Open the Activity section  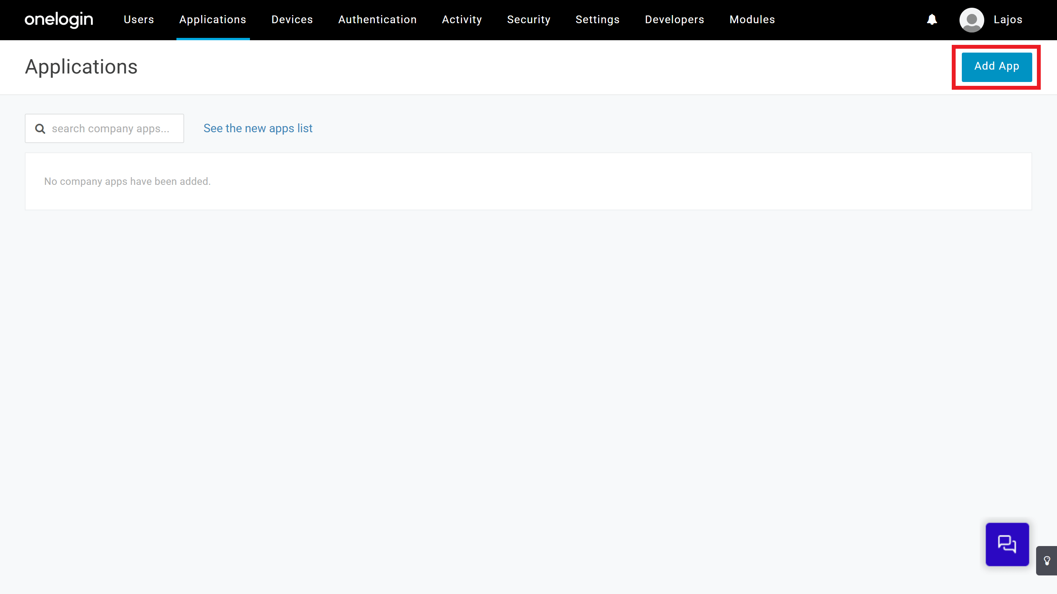click(x=462, y=20)
